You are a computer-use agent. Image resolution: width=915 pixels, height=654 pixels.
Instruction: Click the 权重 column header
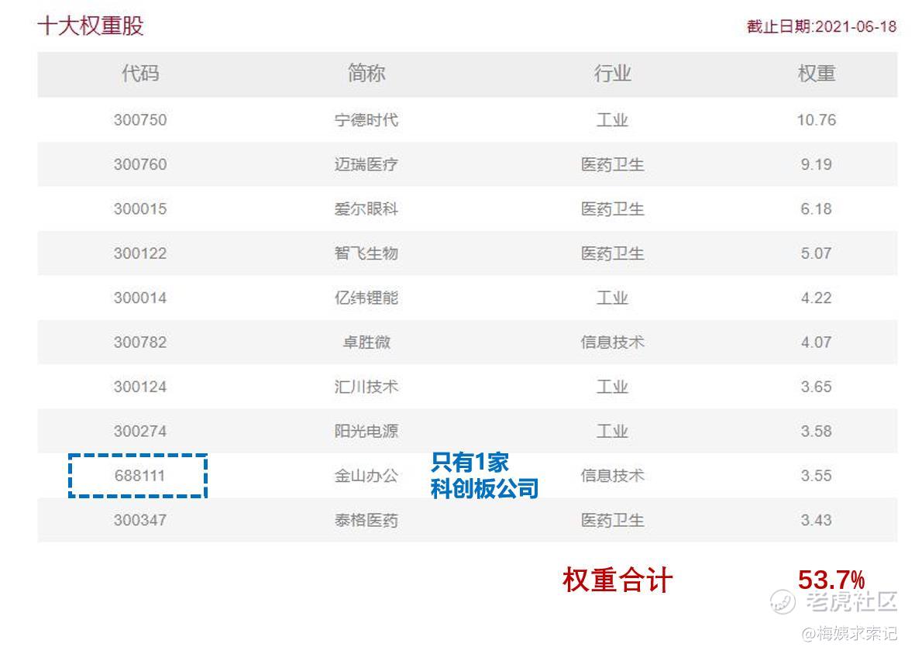[x=817, y=74]
